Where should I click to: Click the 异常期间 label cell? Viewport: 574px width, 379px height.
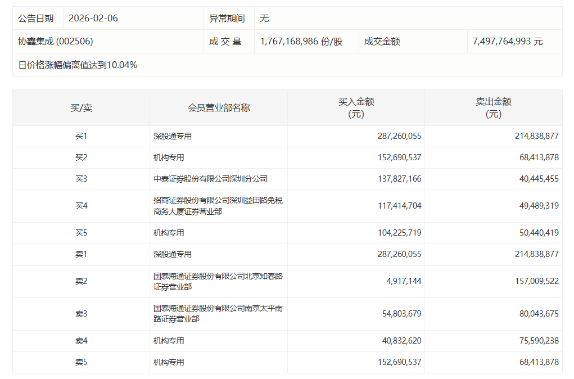(x=227, y=18)
